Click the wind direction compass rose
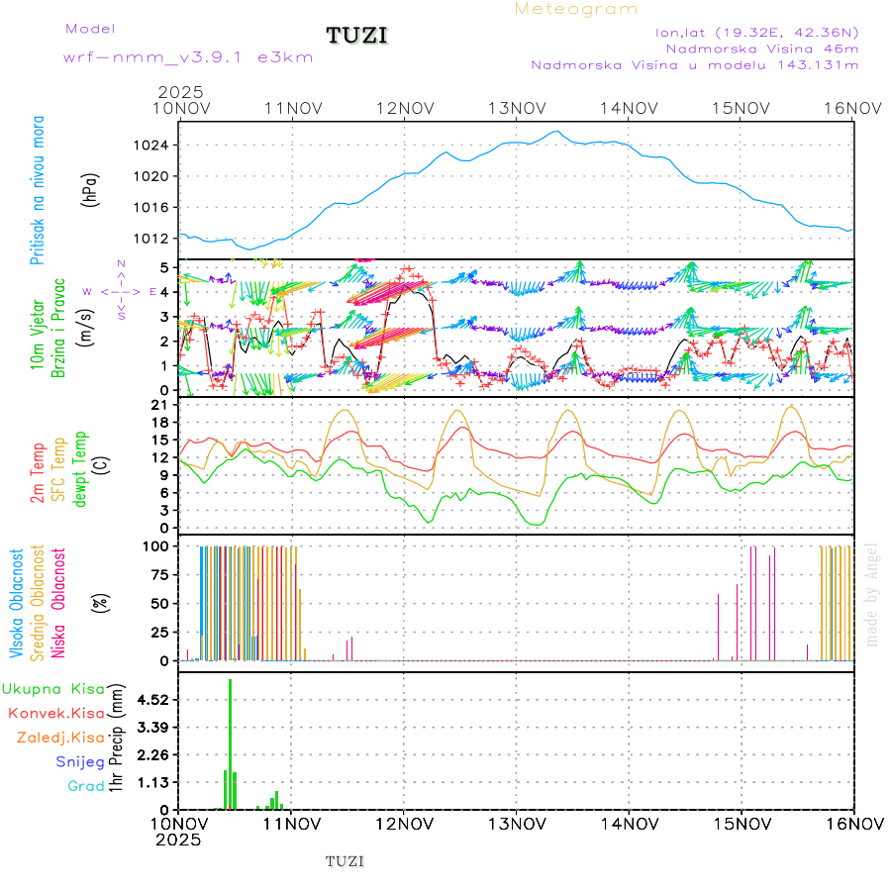 pyautogui.click(x=120, y=291)
